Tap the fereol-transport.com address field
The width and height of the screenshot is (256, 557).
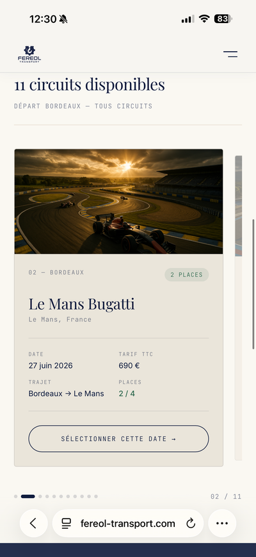click(x=128, y=523)
